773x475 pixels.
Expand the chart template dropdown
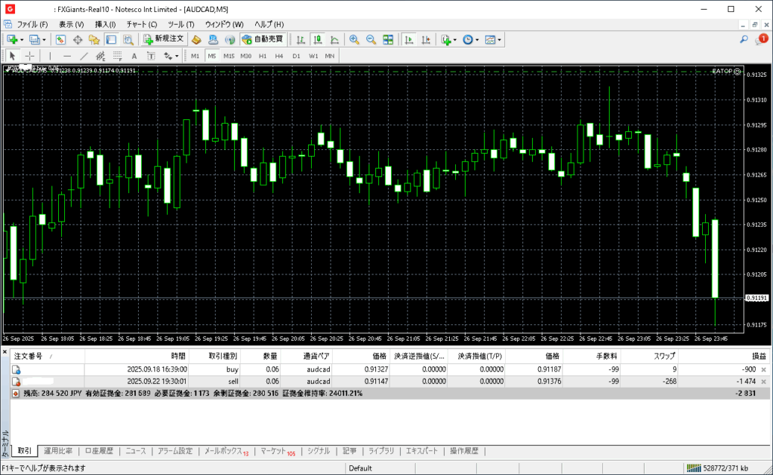click(x=500, y=39)
